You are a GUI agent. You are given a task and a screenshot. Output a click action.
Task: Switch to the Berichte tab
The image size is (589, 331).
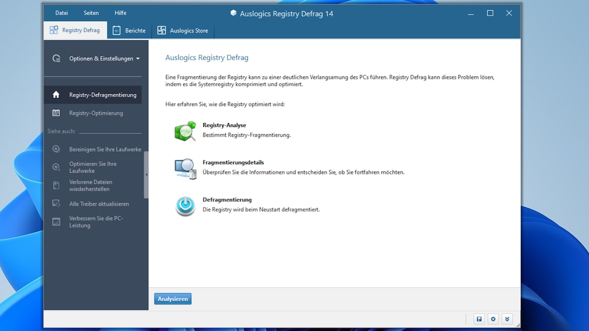click(129, 30)
